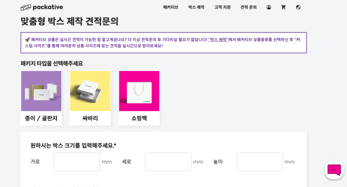Click the packative box logo icon

pyautogui.click(x=26, y=7)
